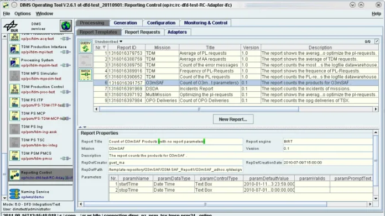Viewport: 385px width, 216px height.
Task: Select the Processing System service icon
Action: pyautogui.click(x=14, y=62)
